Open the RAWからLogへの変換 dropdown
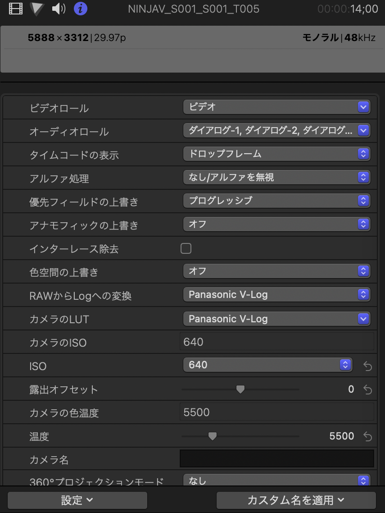Screen dimensions: 385x513 pyautogui.click(x=276, y=295)
